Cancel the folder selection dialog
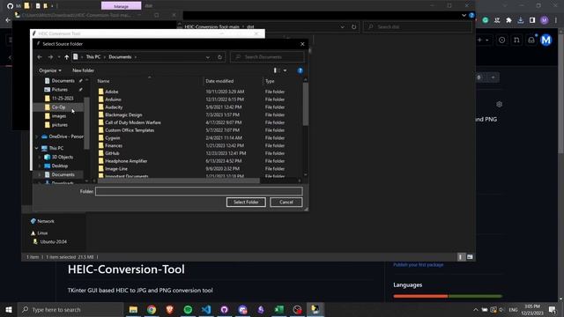Image resolution: width=564 pixels, height=317 pixels. tap(286, 202)
